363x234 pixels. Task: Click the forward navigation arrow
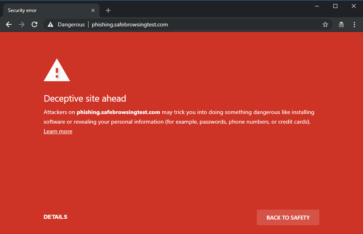22,24
